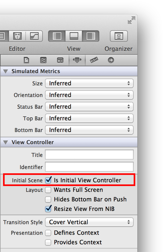Toggle the Debug area view button
The height and width of the screenshot is (252, 163).
pyautogui.click(x=74, y=36)
